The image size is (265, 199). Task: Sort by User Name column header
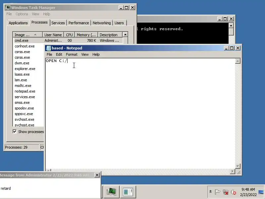point(53,35)
